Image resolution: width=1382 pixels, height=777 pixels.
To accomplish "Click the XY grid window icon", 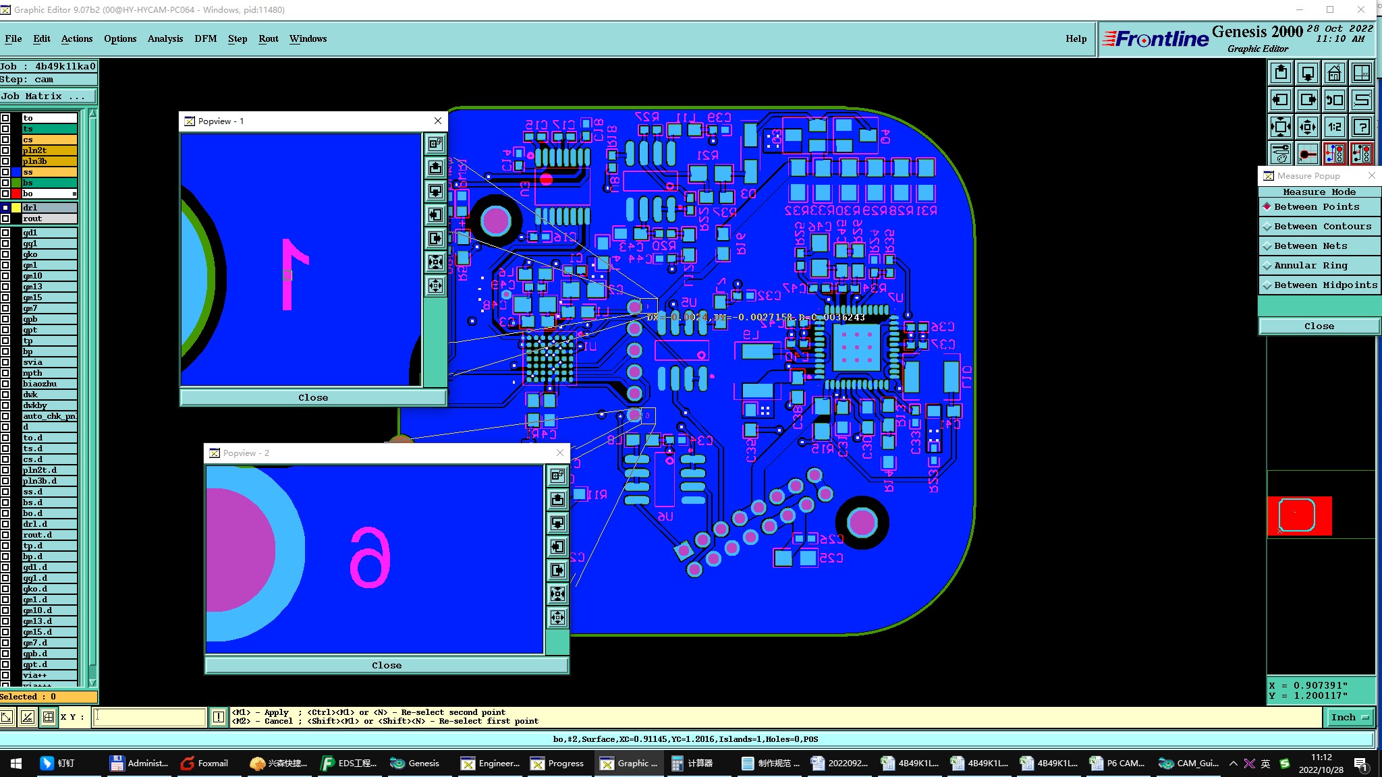I will click(1362, 73).
